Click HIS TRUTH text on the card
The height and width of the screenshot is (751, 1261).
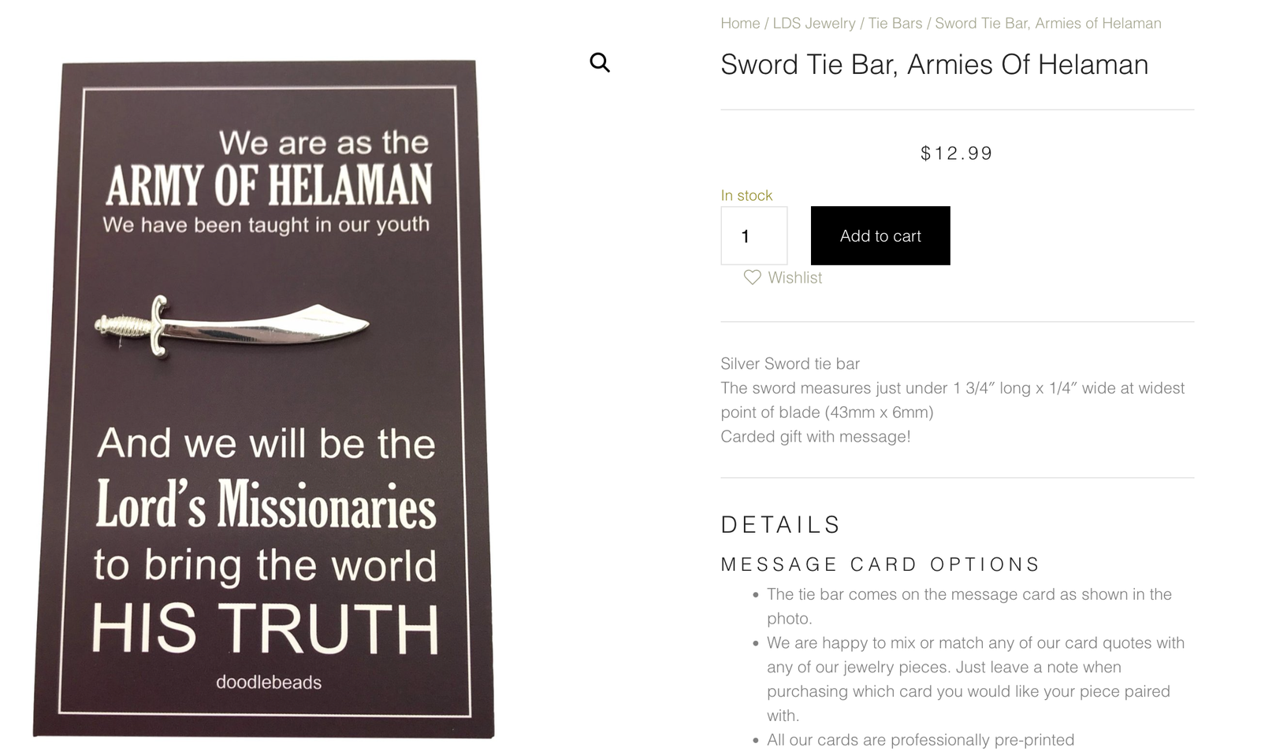pos(265,628)
